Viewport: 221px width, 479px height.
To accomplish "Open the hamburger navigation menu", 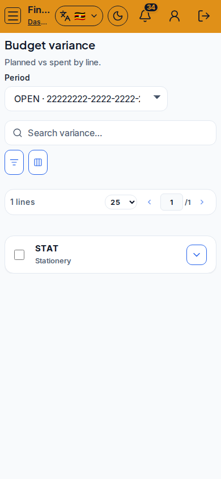I will (x=13, y=15).
